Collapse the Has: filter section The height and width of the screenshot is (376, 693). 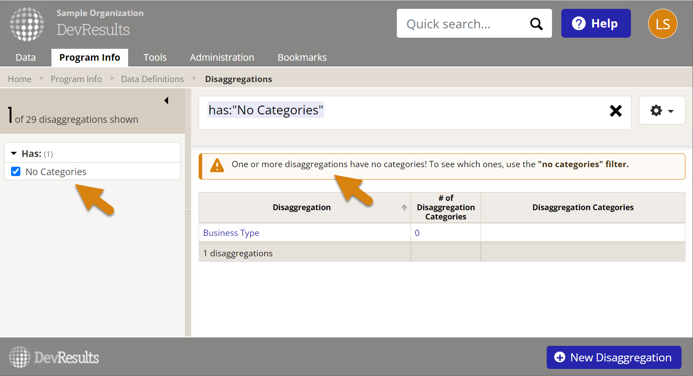(x=14, y=153)
